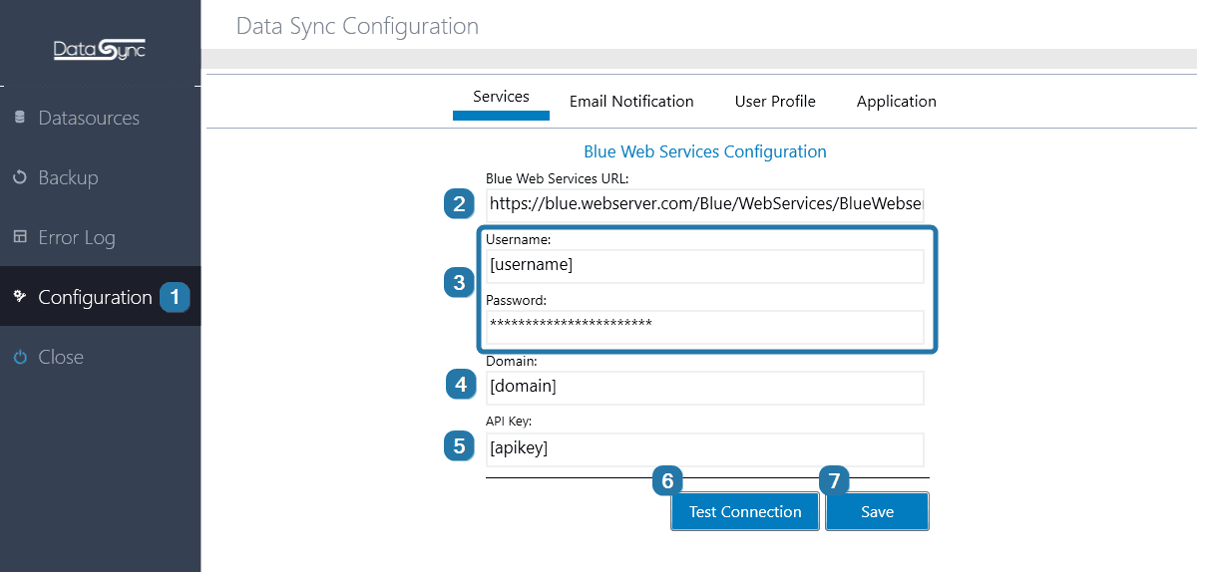This screenshot has height=573, width=1205.
Task: Switch to the Email Notification tab
Action: [631, 102]
